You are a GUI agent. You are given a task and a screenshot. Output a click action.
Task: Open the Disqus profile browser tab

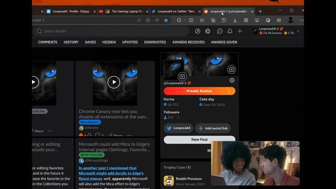click(x=71, y=12)
